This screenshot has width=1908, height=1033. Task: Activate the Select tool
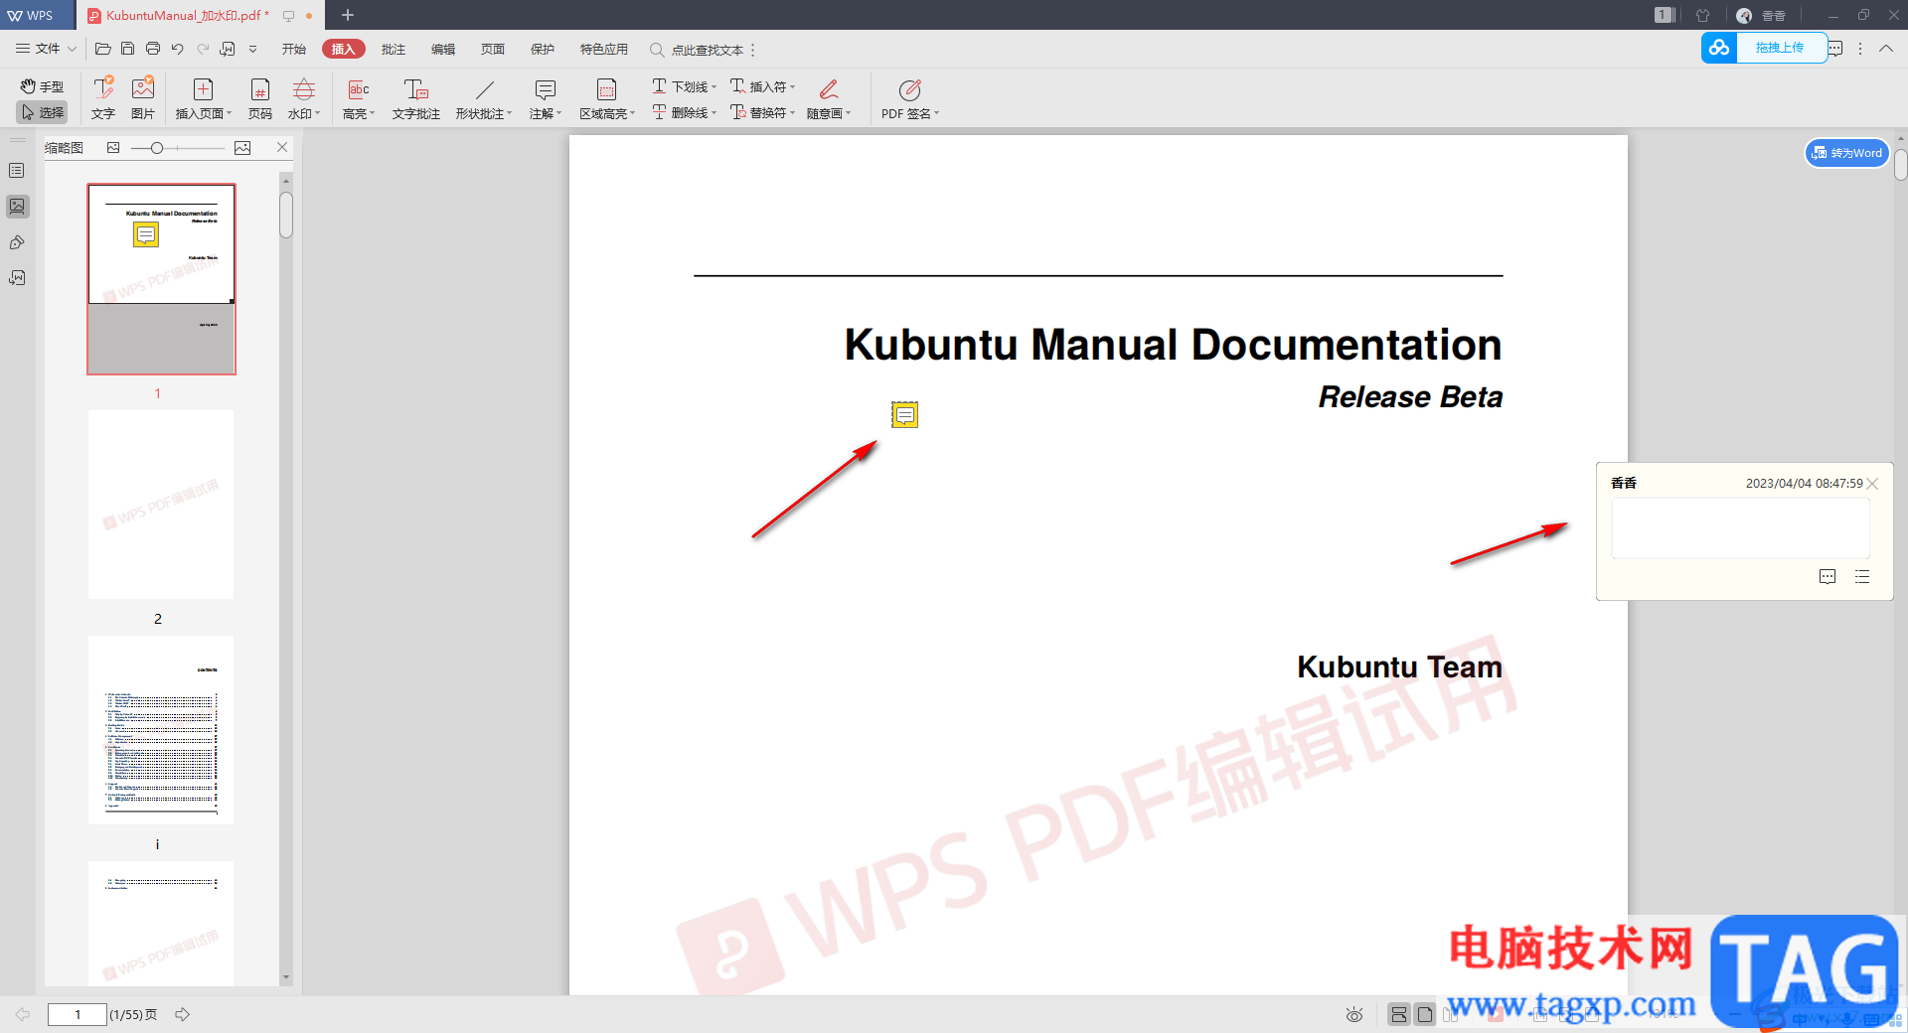click(x=42, y=112)
